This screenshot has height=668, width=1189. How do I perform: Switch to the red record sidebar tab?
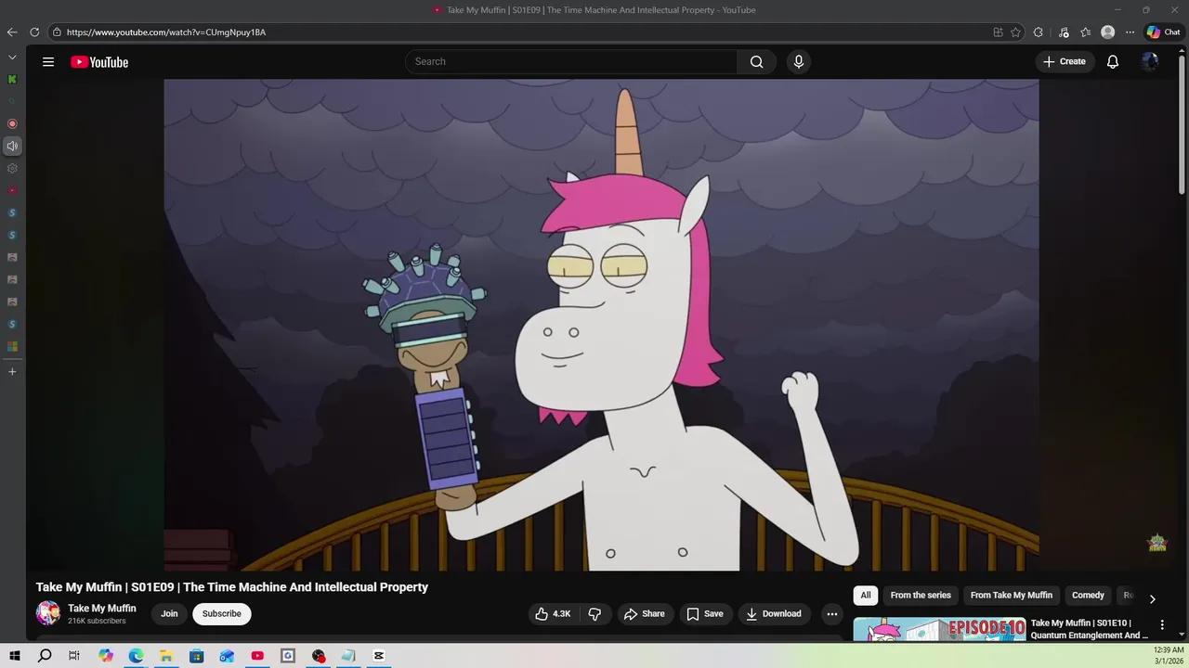coord(12,124)
